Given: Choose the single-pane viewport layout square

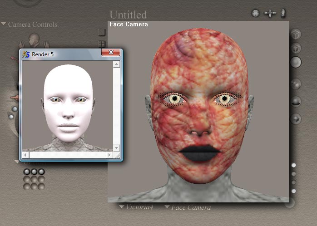Looking at the screenshot, I should tap(101, 32).
